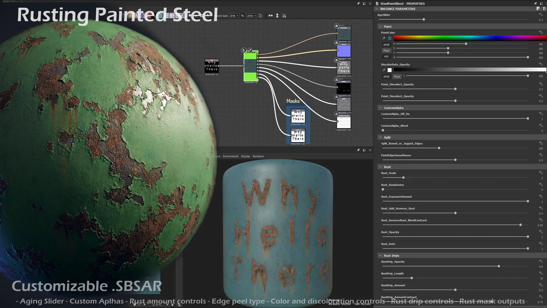Viewport: 547px width, 308px height.
Task: Click the PaintColor eyedropper picker icon
Action: coord(384,38)
